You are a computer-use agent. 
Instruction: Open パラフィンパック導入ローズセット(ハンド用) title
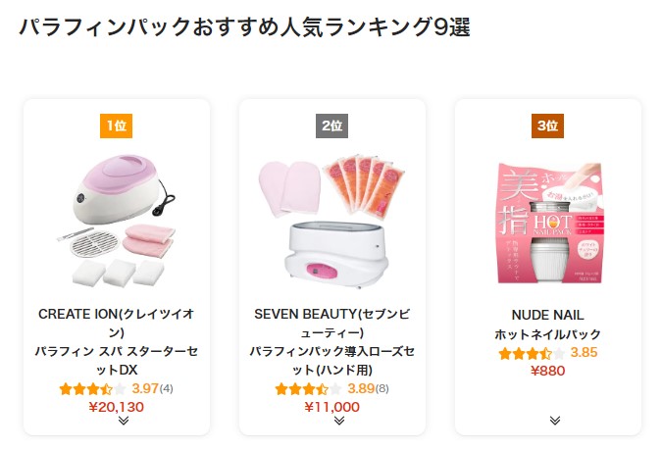pyautogui.click(x=331, y=361)
